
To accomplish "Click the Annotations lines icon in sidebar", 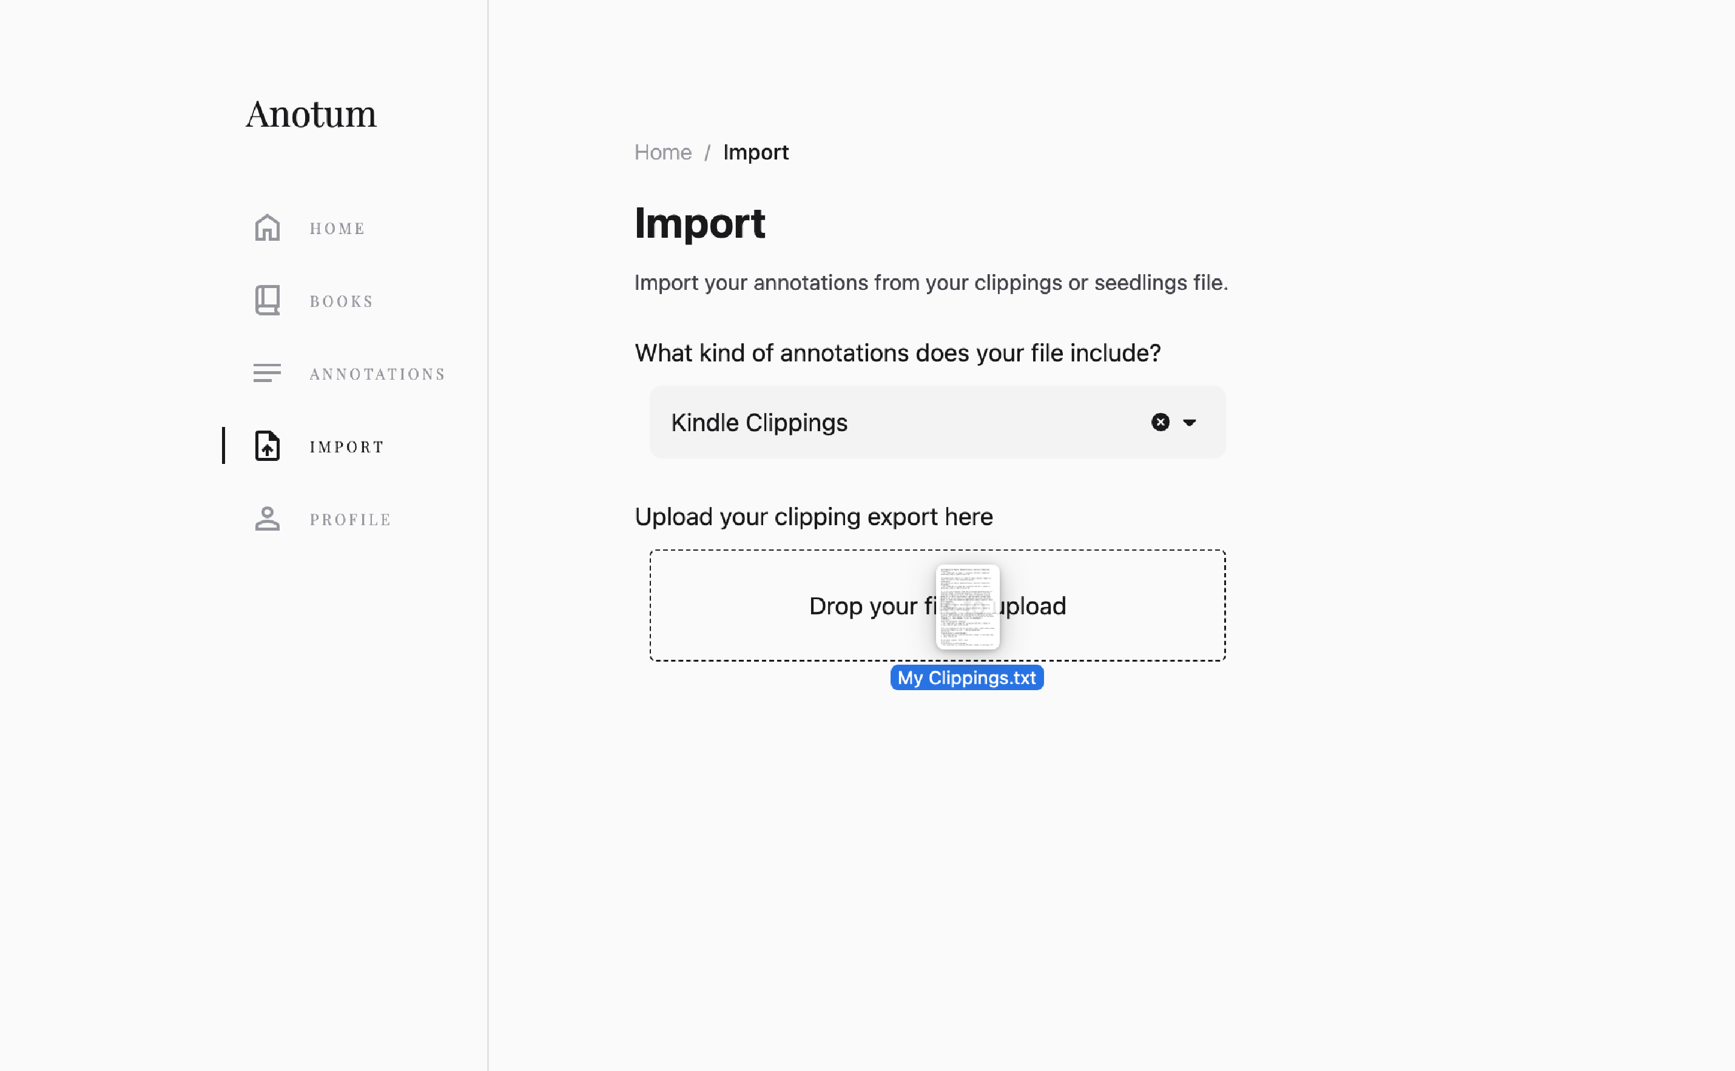I will [x=267, y=374].
